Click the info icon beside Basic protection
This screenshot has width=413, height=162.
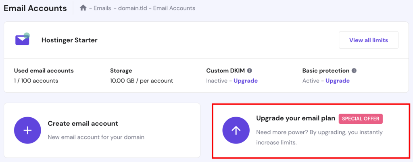354,71
